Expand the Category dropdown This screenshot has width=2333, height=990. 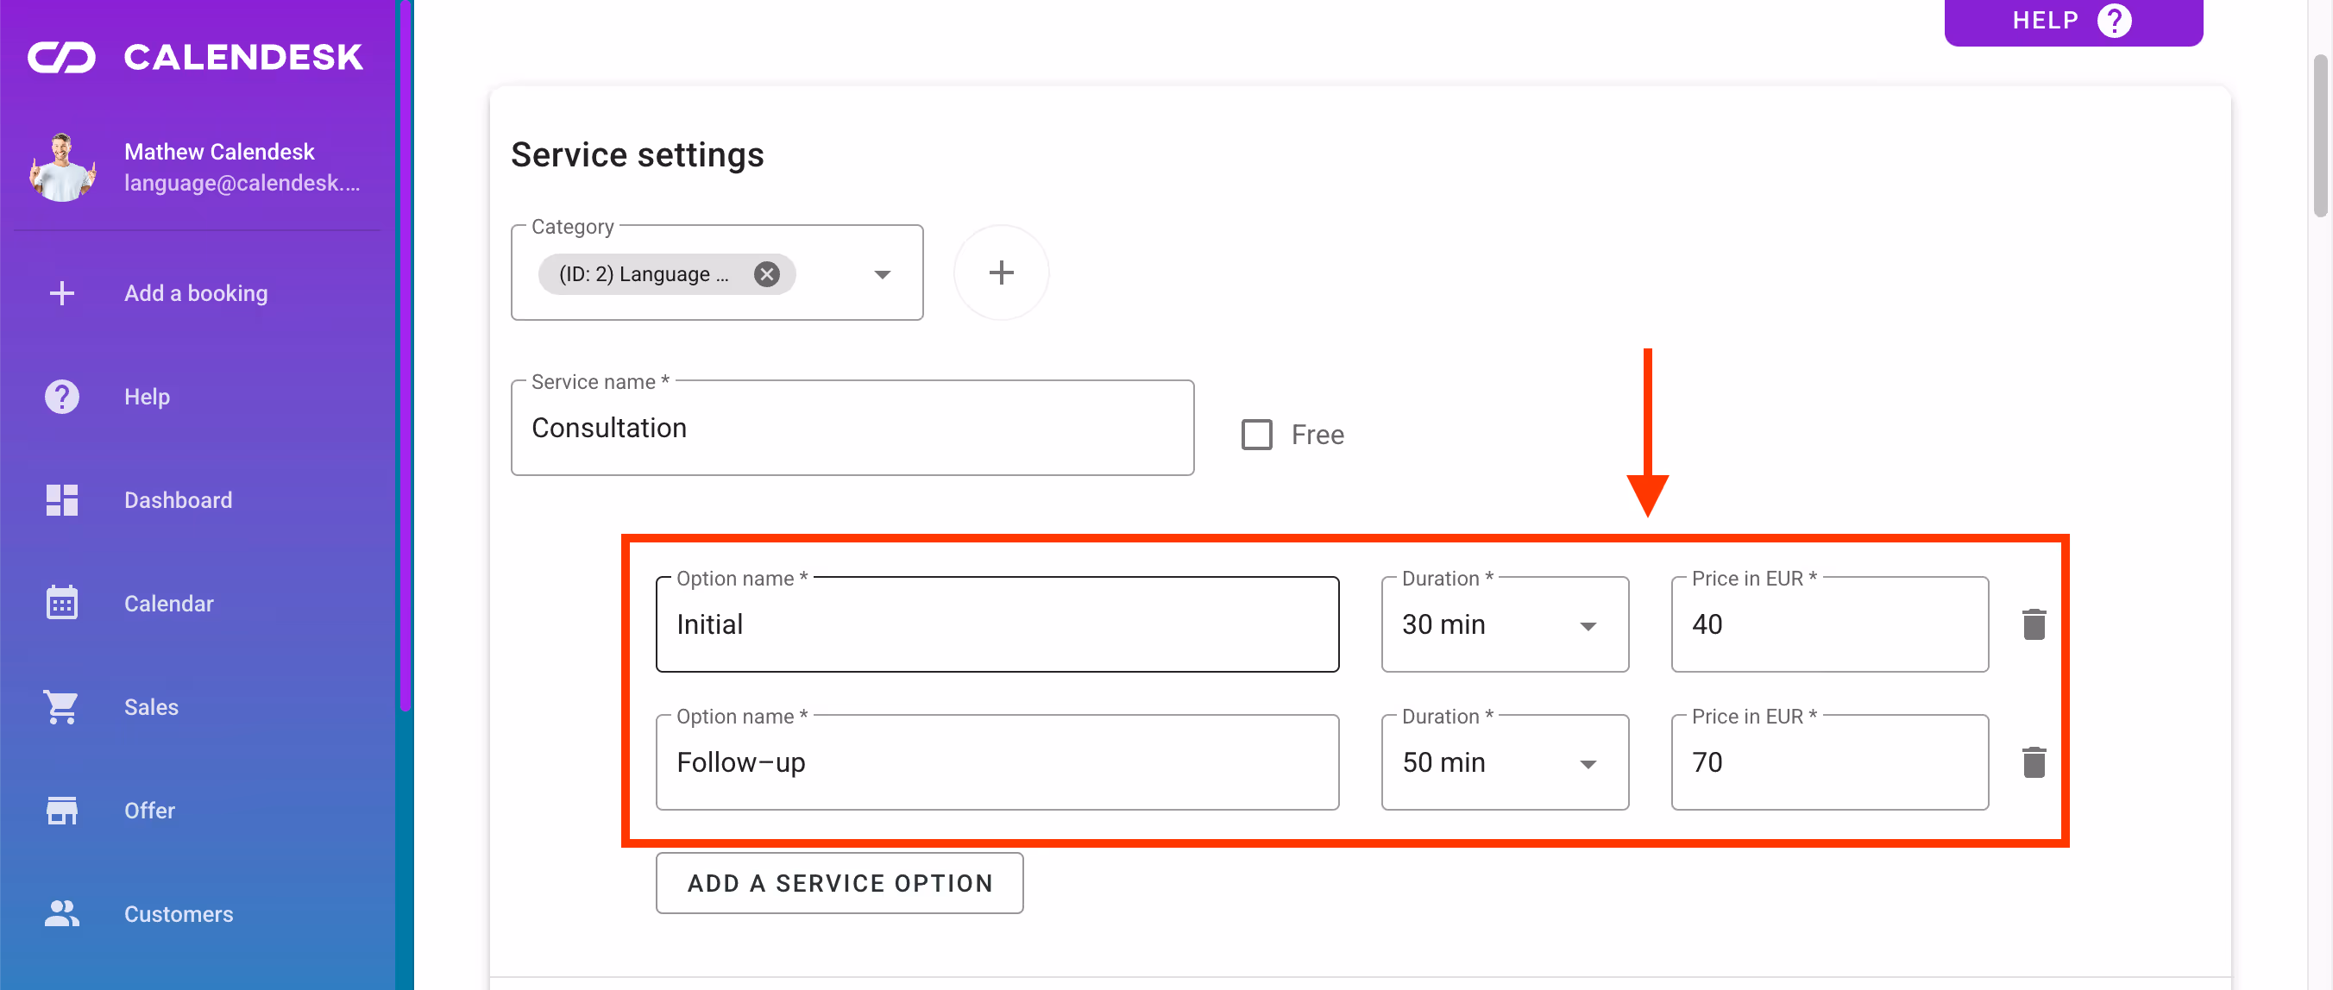click(x=881, y=274)
